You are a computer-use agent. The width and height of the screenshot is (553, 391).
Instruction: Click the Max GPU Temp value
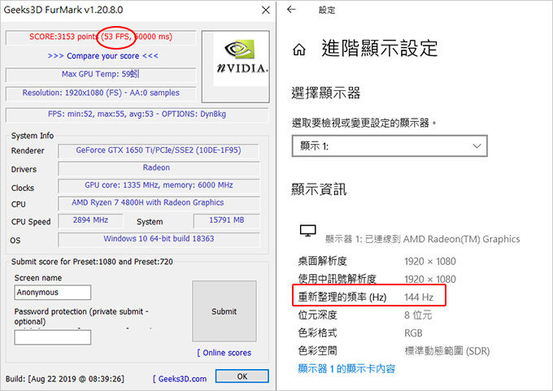tap(101, 74)
